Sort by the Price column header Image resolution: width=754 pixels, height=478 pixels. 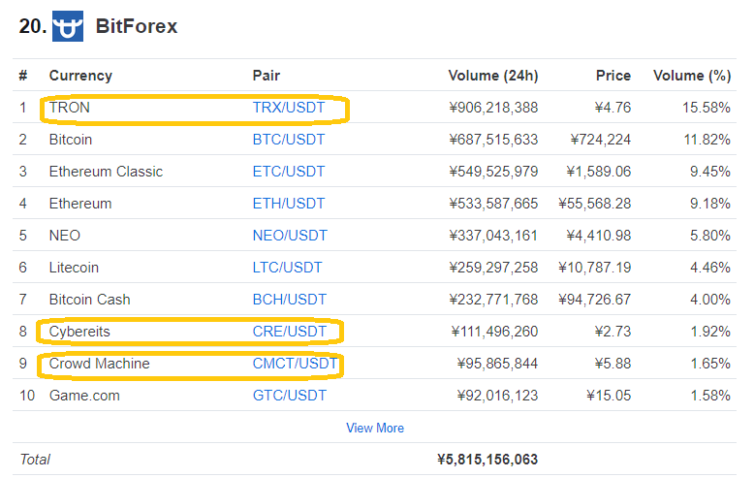613,76
